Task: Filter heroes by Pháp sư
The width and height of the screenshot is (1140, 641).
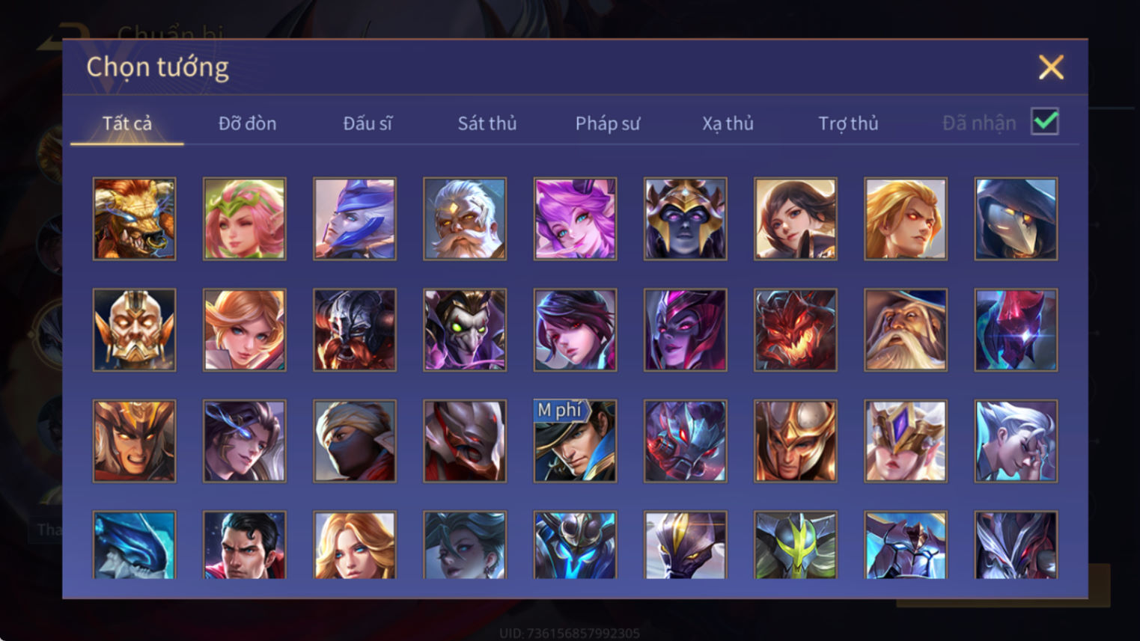Action: (607, 123)
